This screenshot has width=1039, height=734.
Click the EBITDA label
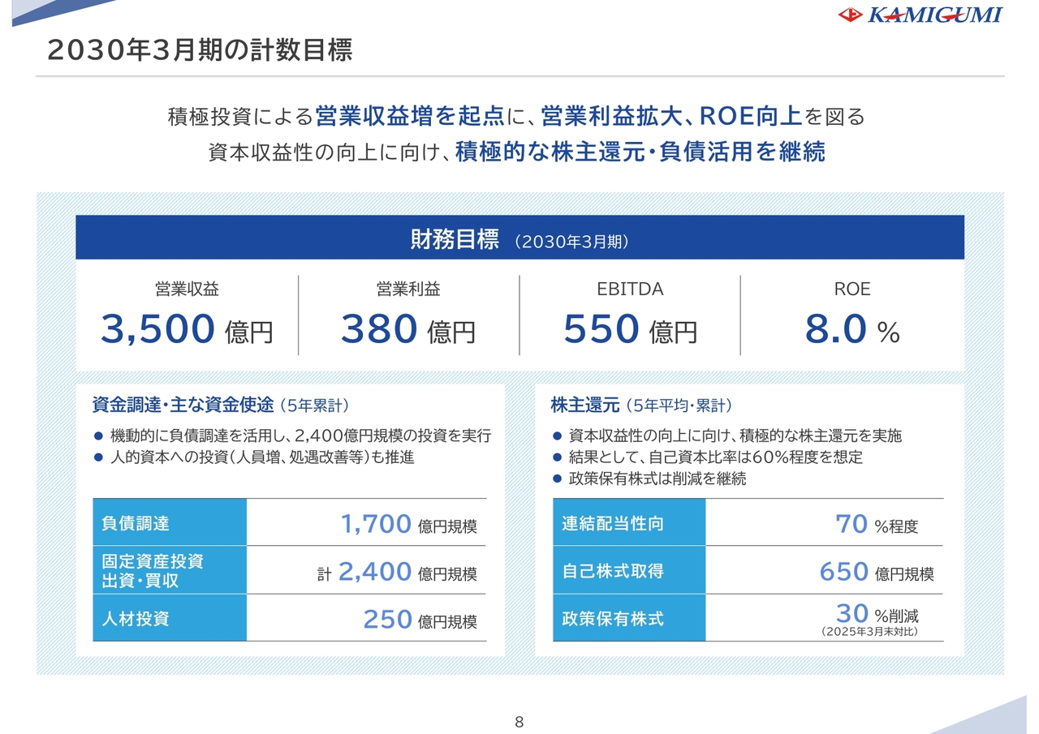pyautogui.click(x=630, y=289)
